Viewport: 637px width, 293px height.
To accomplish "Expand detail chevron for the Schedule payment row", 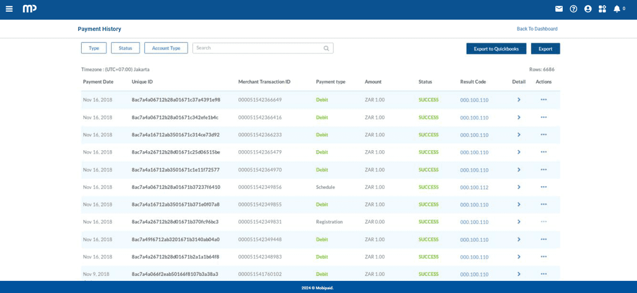I will [x=519, y=187].
